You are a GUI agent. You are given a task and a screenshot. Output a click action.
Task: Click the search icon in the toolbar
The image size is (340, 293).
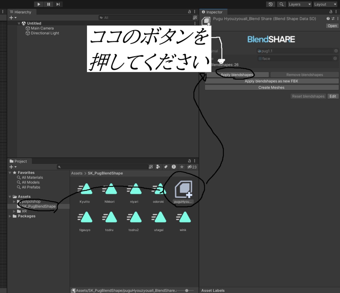(x=281, y=4)
